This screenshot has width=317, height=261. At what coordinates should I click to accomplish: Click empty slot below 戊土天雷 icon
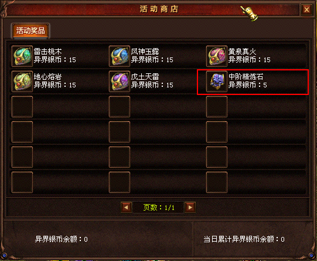pyautogui.click(x=120, y=107)
